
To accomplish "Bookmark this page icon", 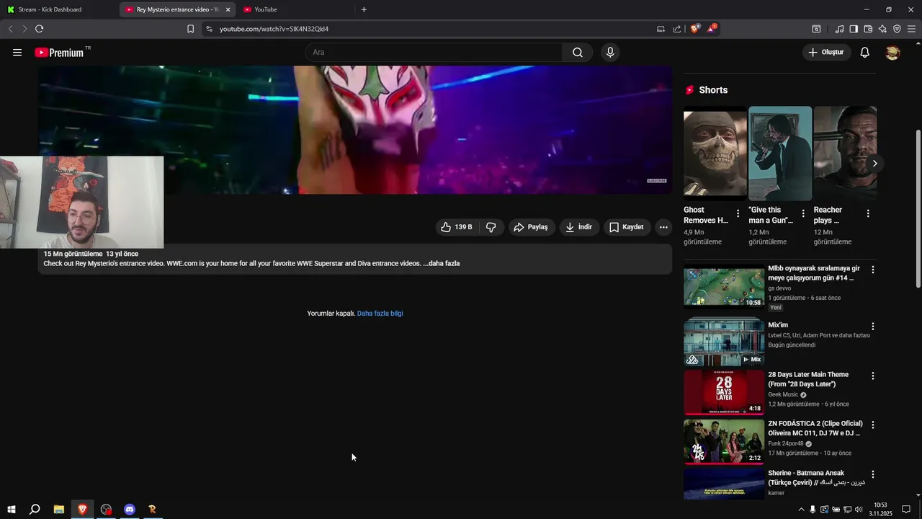I will [190, 29].
